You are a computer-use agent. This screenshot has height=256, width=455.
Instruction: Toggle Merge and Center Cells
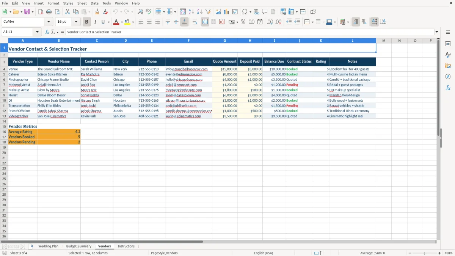(x=205, y=22)
